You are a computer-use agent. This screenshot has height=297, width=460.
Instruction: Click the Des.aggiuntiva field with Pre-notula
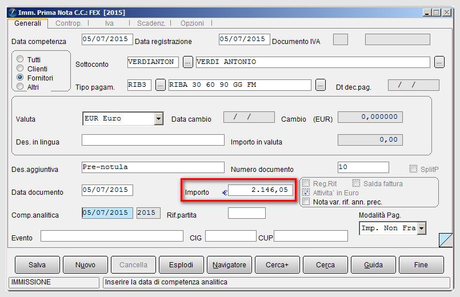tap(153, 167)
